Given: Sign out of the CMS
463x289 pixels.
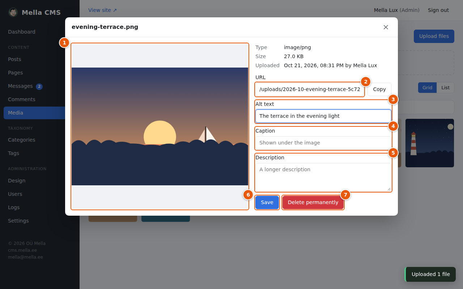Looking at the screenshot, I should [438, 10].
